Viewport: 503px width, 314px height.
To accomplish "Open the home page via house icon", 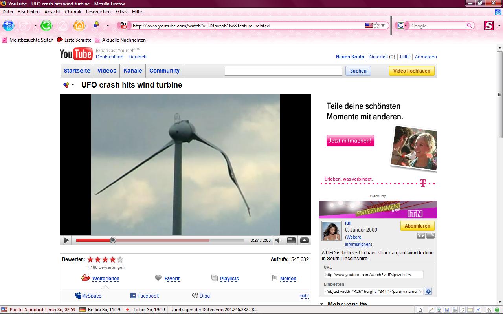I will 79,26.
